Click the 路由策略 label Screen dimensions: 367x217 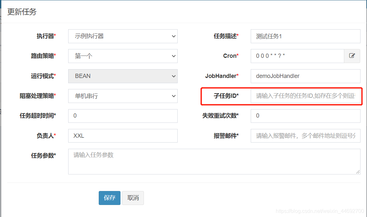(43, 56)
